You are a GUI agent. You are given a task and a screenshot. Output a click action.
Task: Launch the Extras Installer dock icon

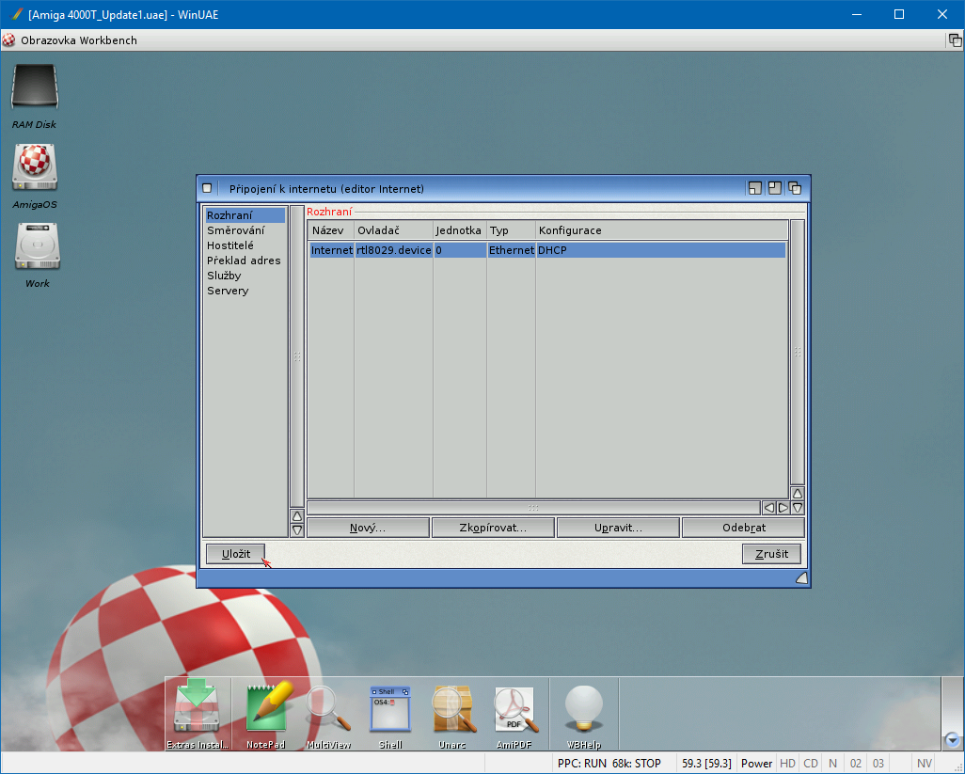coord(197,710)
